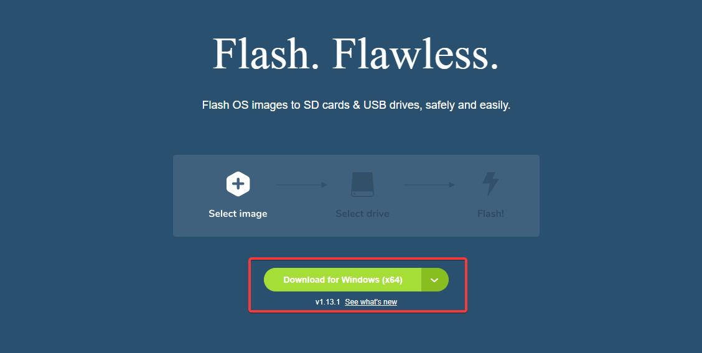Click the word Flash in the main heading
Viewport: 702px width, 353px height.
(x=260, y=55)
